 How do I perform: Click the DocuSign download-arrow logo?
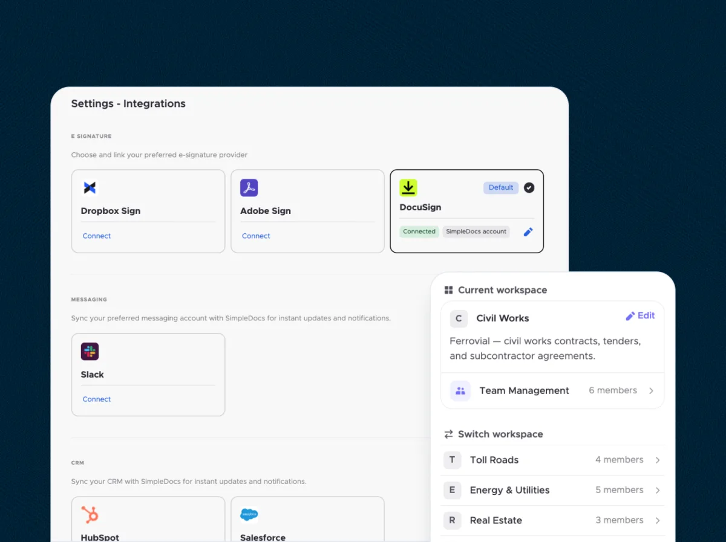click(x=408, y=187)
